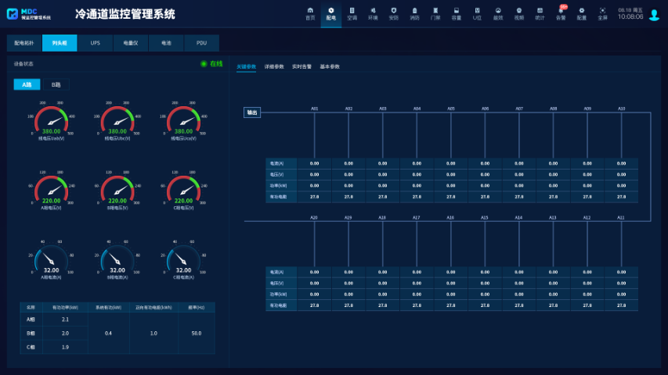Open the 环境 environment icon

point(373,12)
